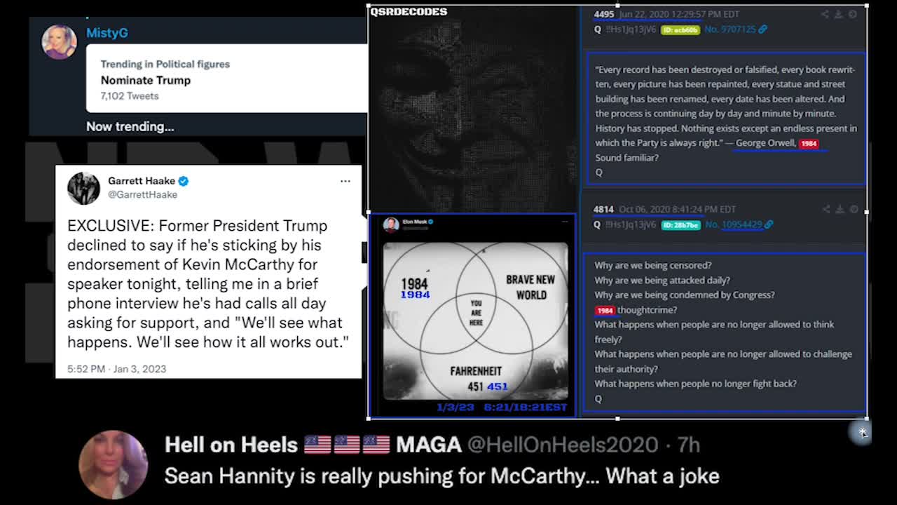Open the three-dot menu on Elon Musk's tweet
Screen dimensions: 897x505
coord(565,222)
